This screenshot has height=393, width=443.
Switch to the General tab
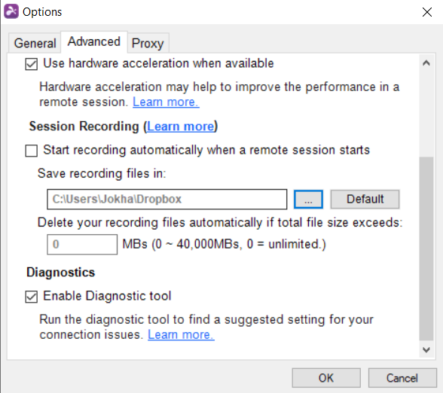(x=35, y=43)
